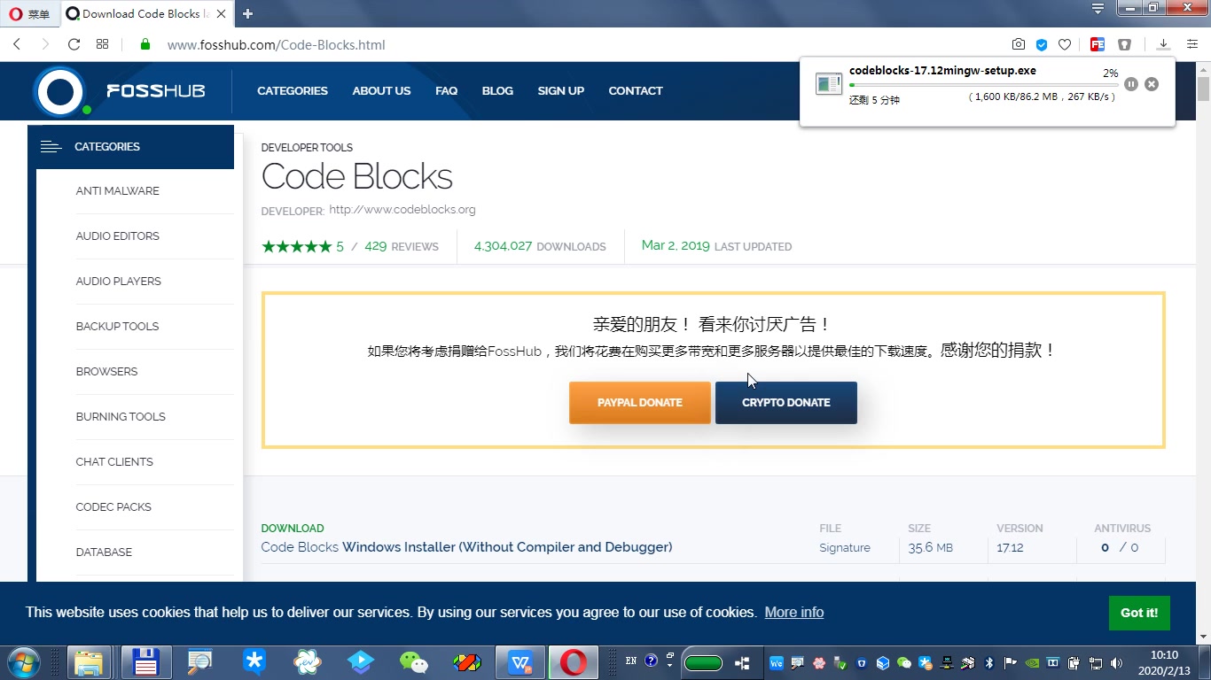
Task: Open CATEGORIES in top navigation
Action: coord(293,90)
